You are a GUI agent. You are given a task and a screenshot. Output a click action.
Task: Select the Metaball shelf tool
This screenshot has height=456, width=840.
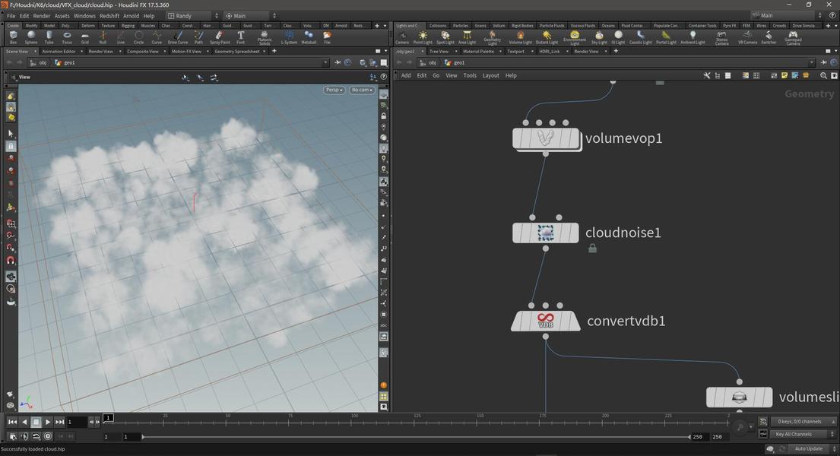309,37
